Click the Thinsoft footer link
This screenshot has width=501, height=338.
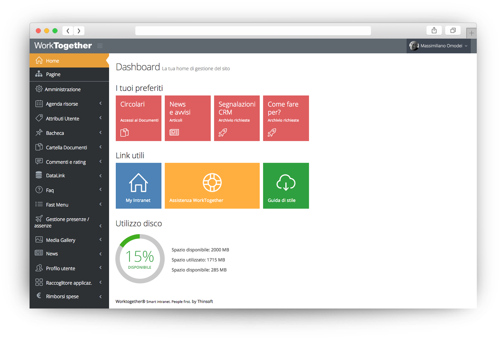205,301
